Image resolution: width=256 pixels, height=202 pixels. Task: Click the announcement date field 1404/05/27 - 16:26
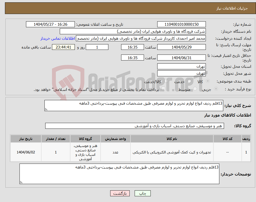tap(50, 24)
